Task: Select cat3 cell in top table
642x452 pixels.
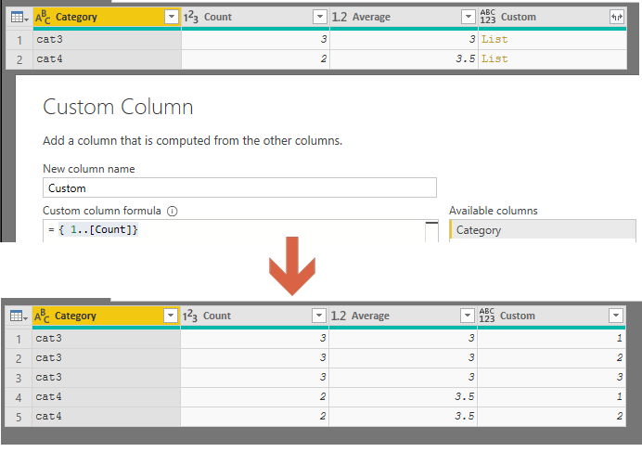Action: click(108, 40)
